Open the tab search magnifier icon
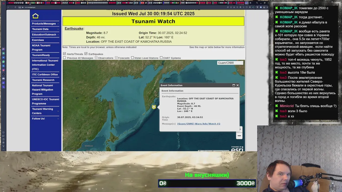 point(257,3)
